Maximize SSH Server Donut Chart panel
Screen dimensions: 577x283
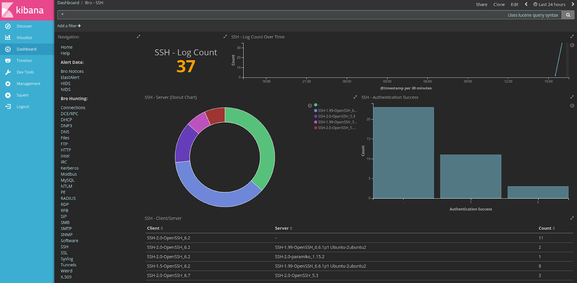click(x=355, y=97)
